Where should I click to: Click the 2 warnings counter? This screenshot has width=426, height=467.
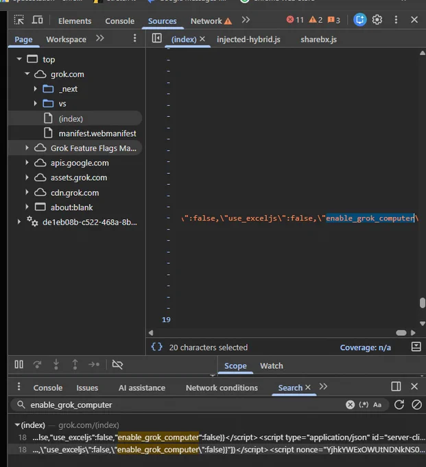tap(316, 20)
